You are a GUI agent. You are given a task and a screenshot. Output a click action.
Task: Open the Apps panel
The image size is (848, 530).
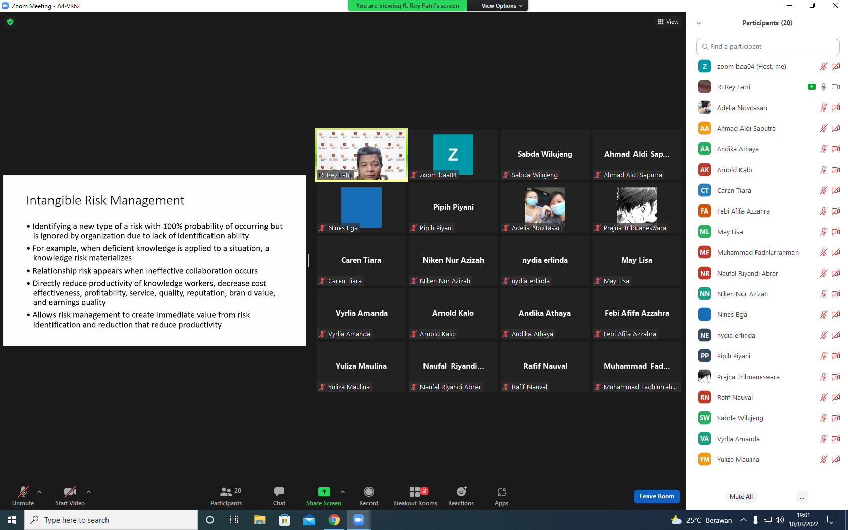tap(501, 496)
